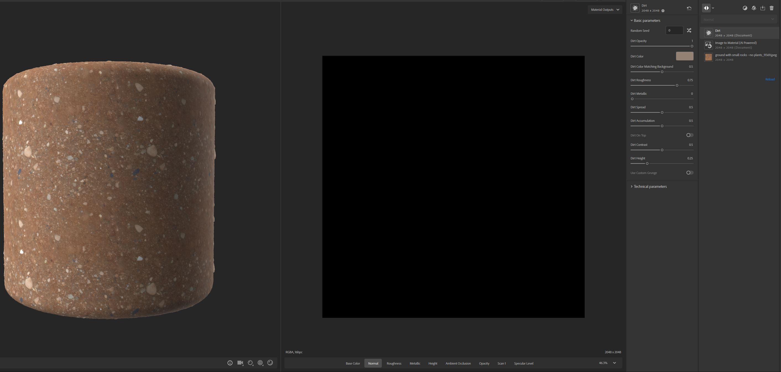Toggle the split view mode in layers panel
The width and height of the screenshot is (781, 372).
pyautogui.click(x=706, y=8)
